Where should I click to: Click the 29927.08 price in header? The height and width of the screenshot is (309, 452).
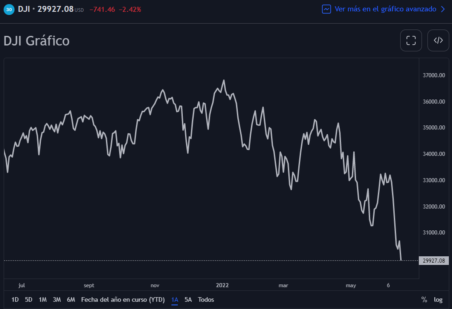55,9
